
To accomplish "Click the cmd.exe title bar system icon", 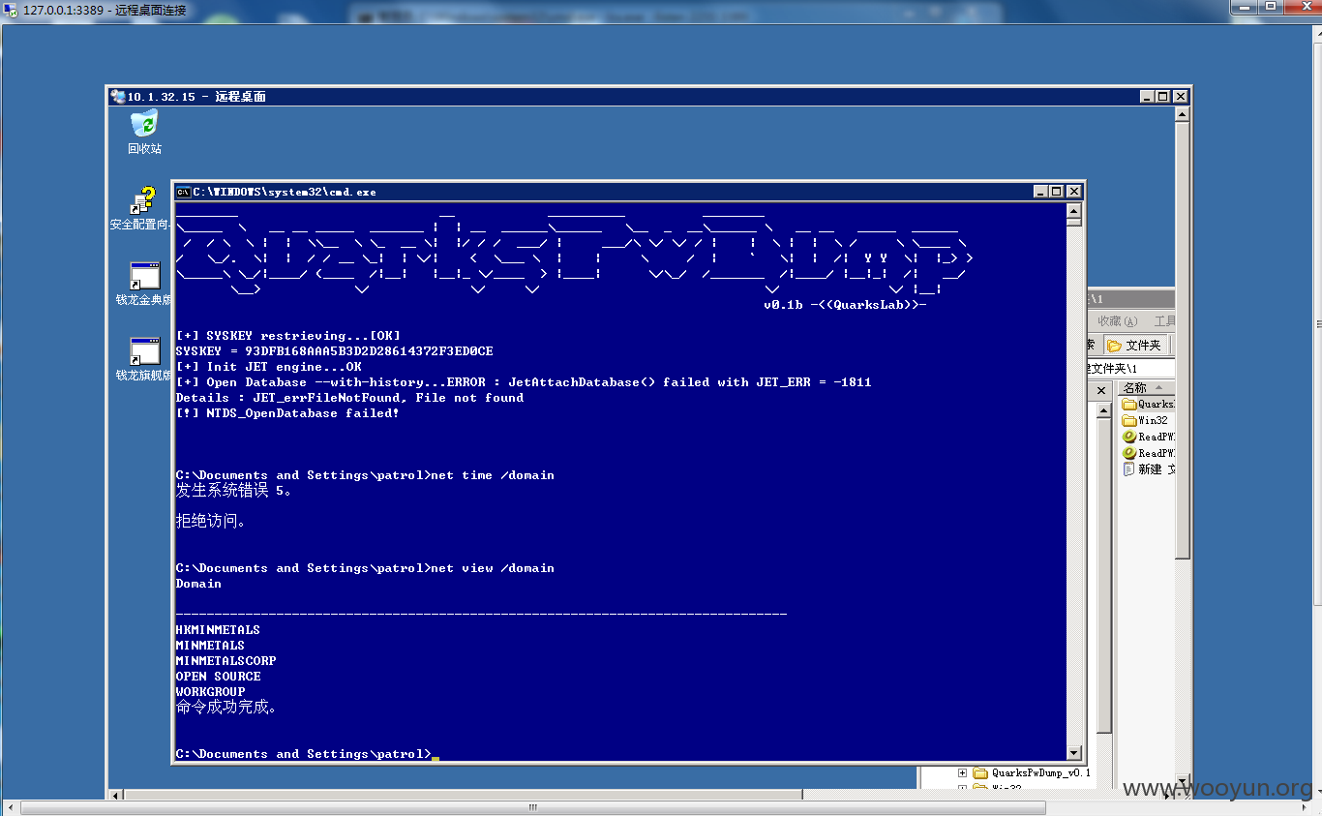I will 183,192.
